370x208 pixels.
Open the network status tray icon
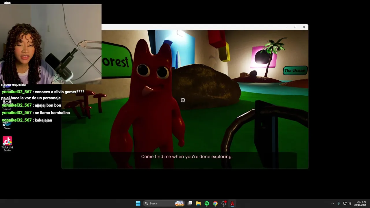tap(345, 203)
